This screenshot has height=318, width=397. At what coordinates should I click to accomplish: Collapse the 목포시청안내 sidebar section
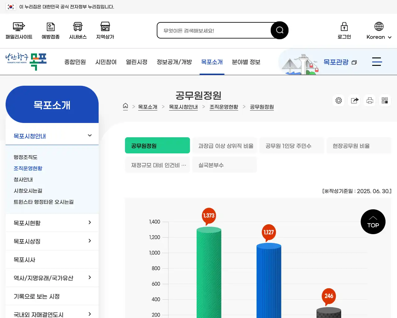point(90,136)
